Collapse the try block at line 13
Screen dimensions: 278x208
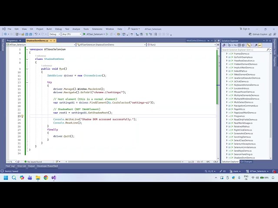click(27, 82)
